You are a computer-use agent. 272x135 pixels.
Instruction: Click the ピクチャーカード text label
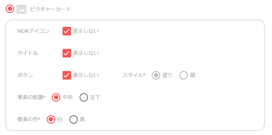51,9
